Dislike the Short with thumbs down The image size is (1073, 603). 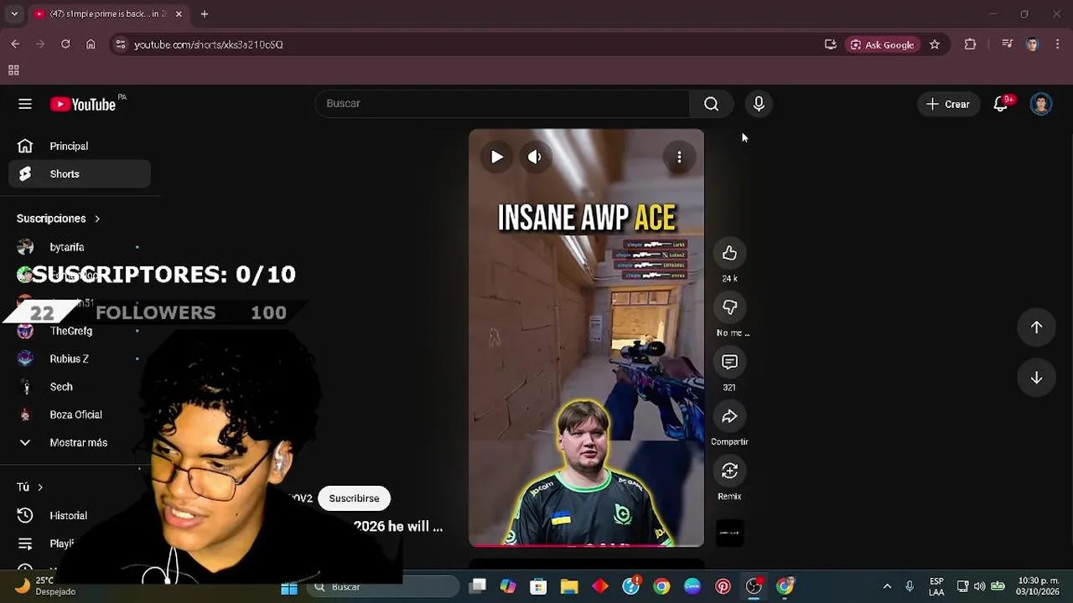pos(729,307)
